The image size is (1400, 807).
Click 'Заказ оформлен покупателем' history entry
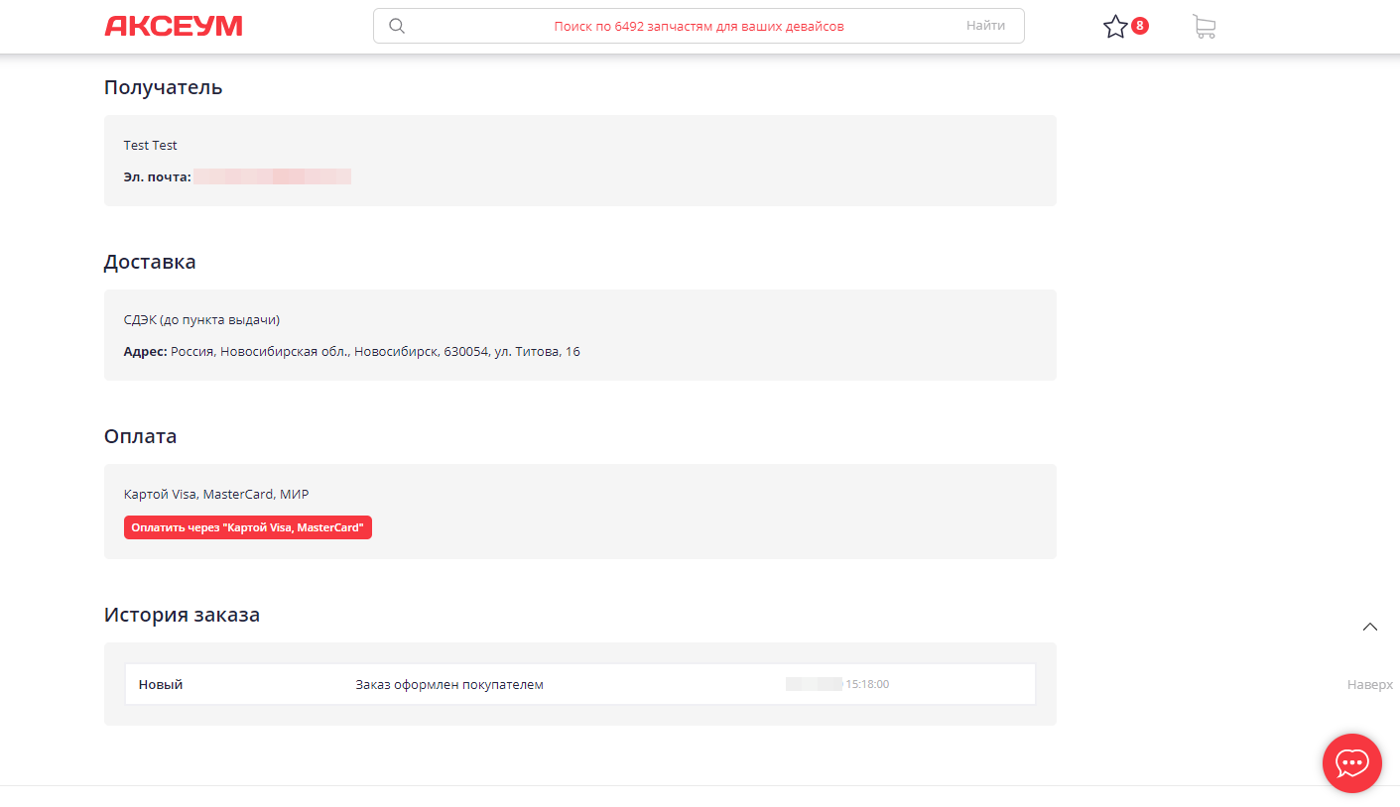click(449, 685)
